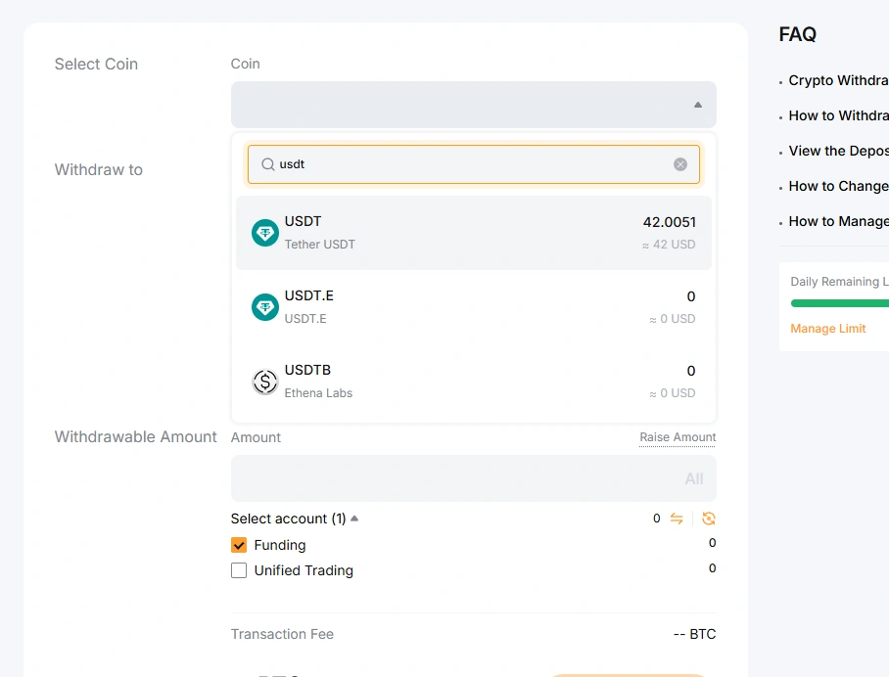Click the FAQ heading
The width and height of the screenshot is (889, 677).
point(797,34)
